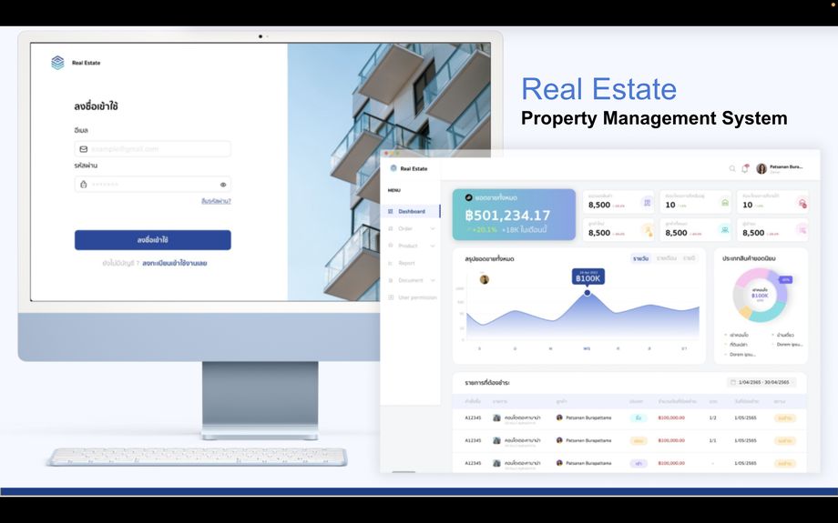This screenshot has height=523, width=838.
Task: Click the User permission icon in sidebar
Action: click(x=390, y=297)
